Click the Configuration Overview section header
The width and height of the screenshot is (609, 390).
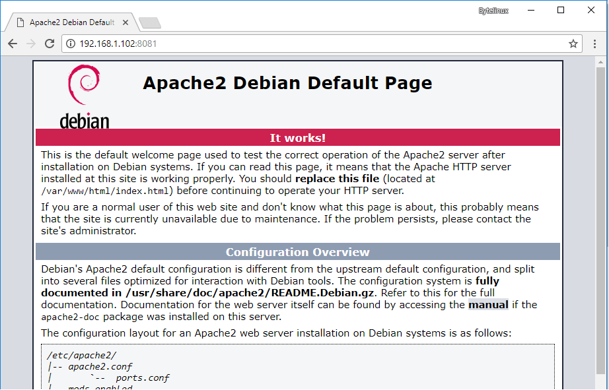[x=297, y=252]
